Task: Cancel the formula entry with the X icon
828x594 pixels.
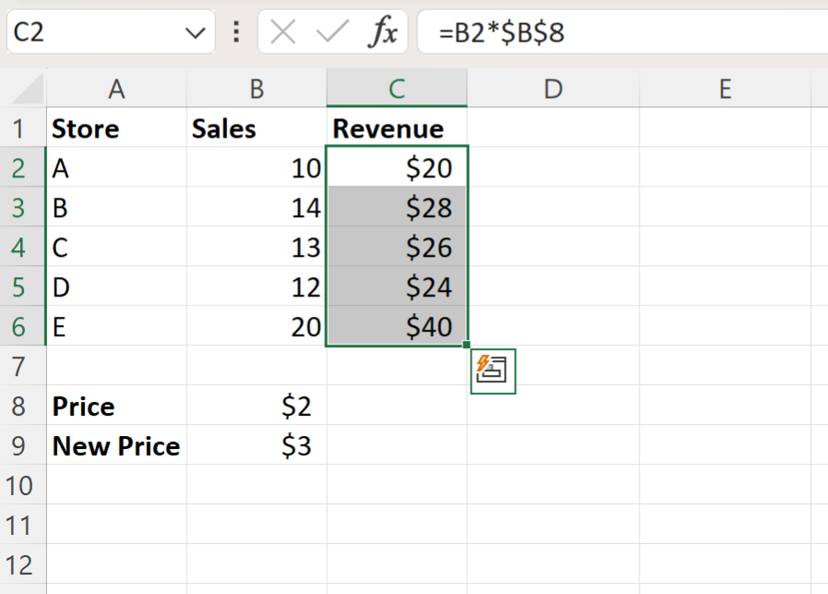Action: (282, 32)
